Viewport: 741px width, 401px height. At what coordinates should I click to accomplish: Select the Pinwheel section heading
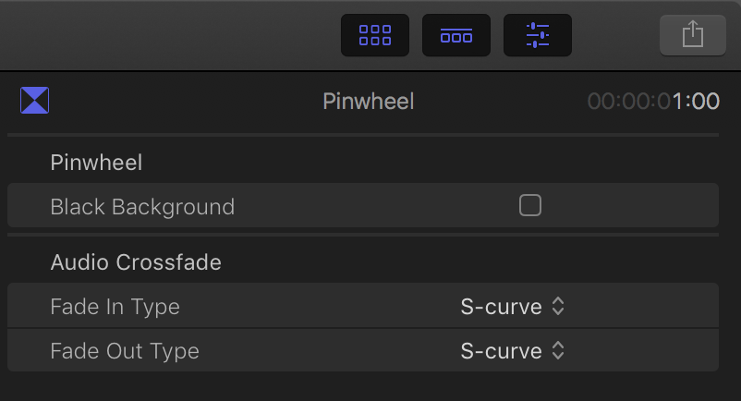(96, 163)
